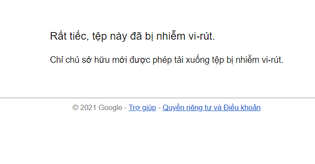The image size is (315, 164).
Task: Open Quyền riêng tư và Điều khoản link
Action: tap(212, 108)
